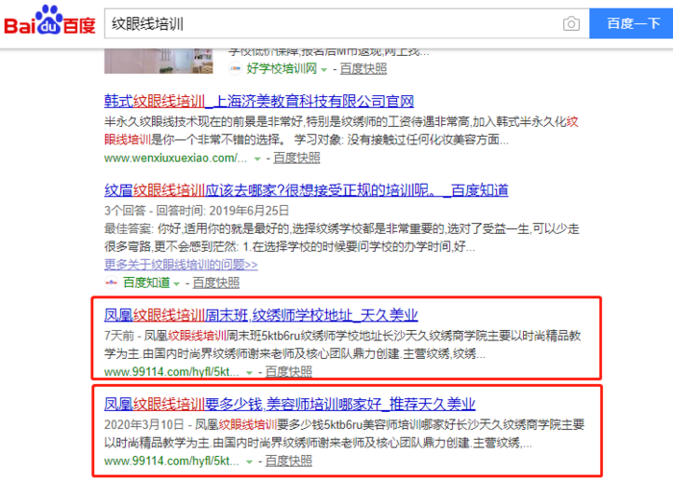The image size is (673, 482).
Task: Click the Baidu logo
Action: tap(49, 20)
